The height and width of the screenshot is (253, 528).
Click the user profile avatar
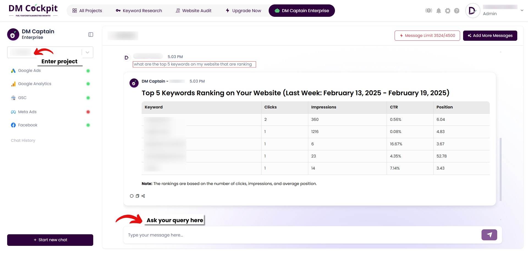pyautogui.click(x=472, y=11)
